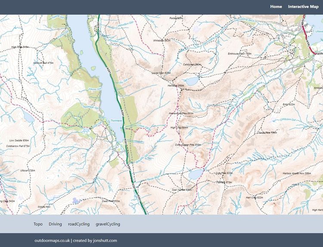Click the Seat Sandal 736m label
The image size is (323, 247).
coord(182,190)
